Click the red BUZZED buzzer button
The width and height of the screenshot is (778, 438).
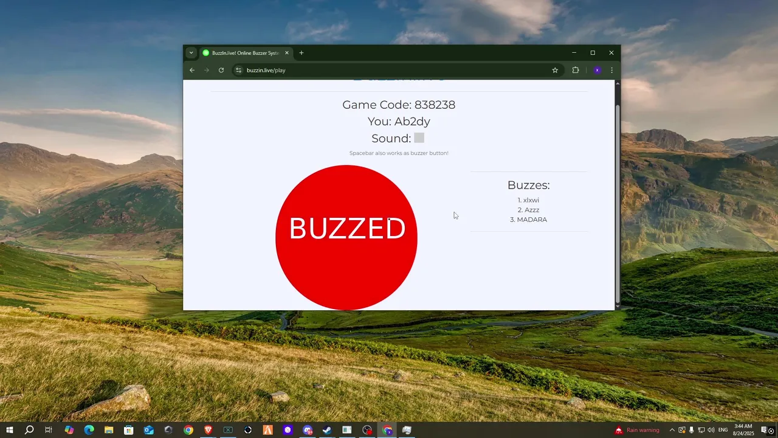click(346, 237)
